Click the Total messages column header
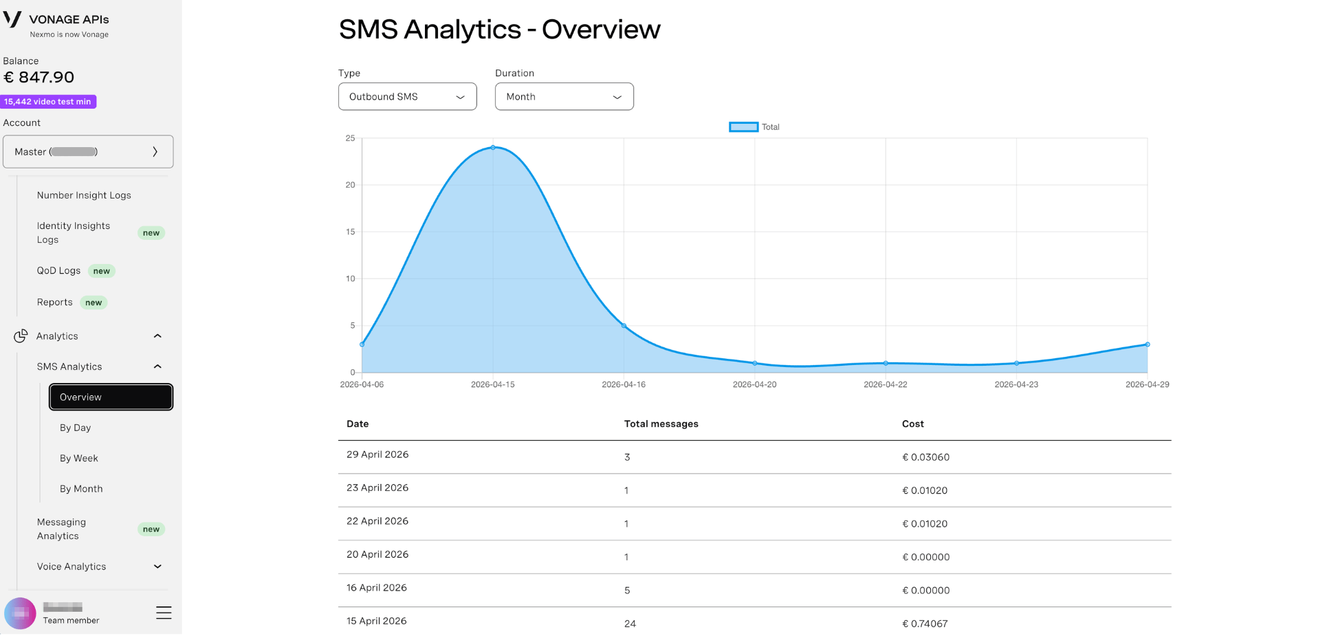Viewport: 1318px width, 636px height. pyautogui.click(x=661, y=424)
